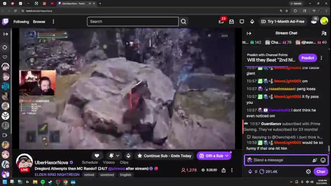Image resolution: width=331 pixels, height=186 pixels.
Task: Focus the Twitch Search field
Action: (x=133, y=21)
